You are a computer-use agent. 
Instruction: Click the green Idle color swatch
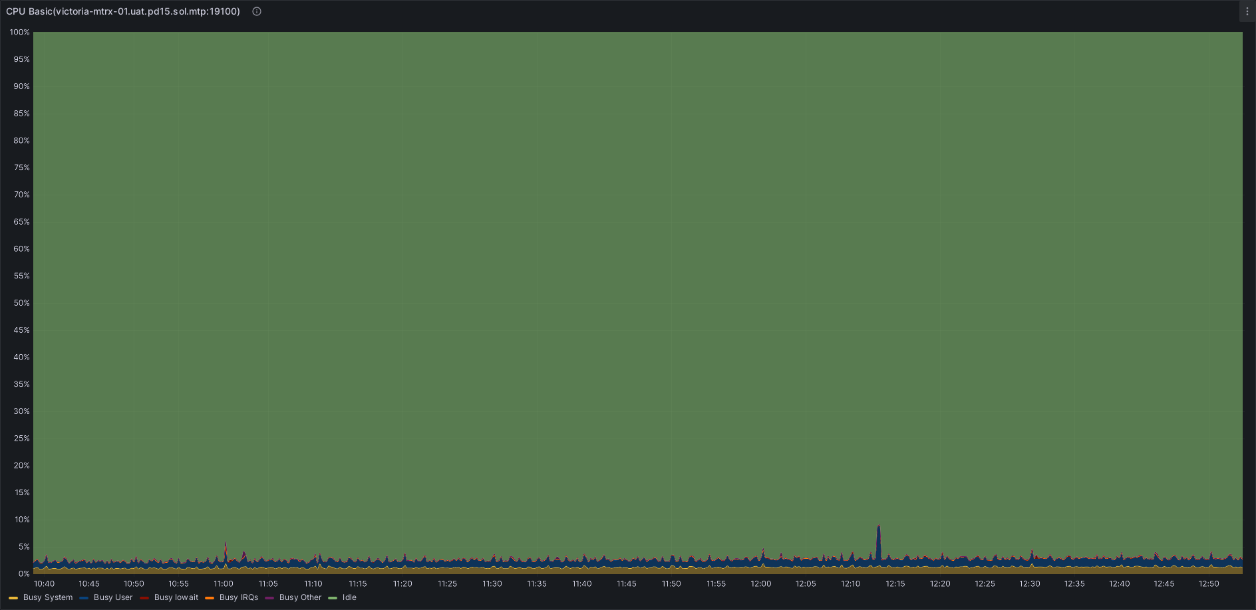coord(333,598)
